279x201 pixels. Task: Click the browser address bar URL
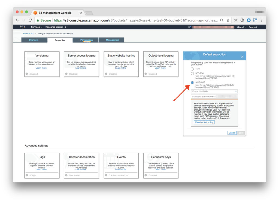click(x=136, y=20)
